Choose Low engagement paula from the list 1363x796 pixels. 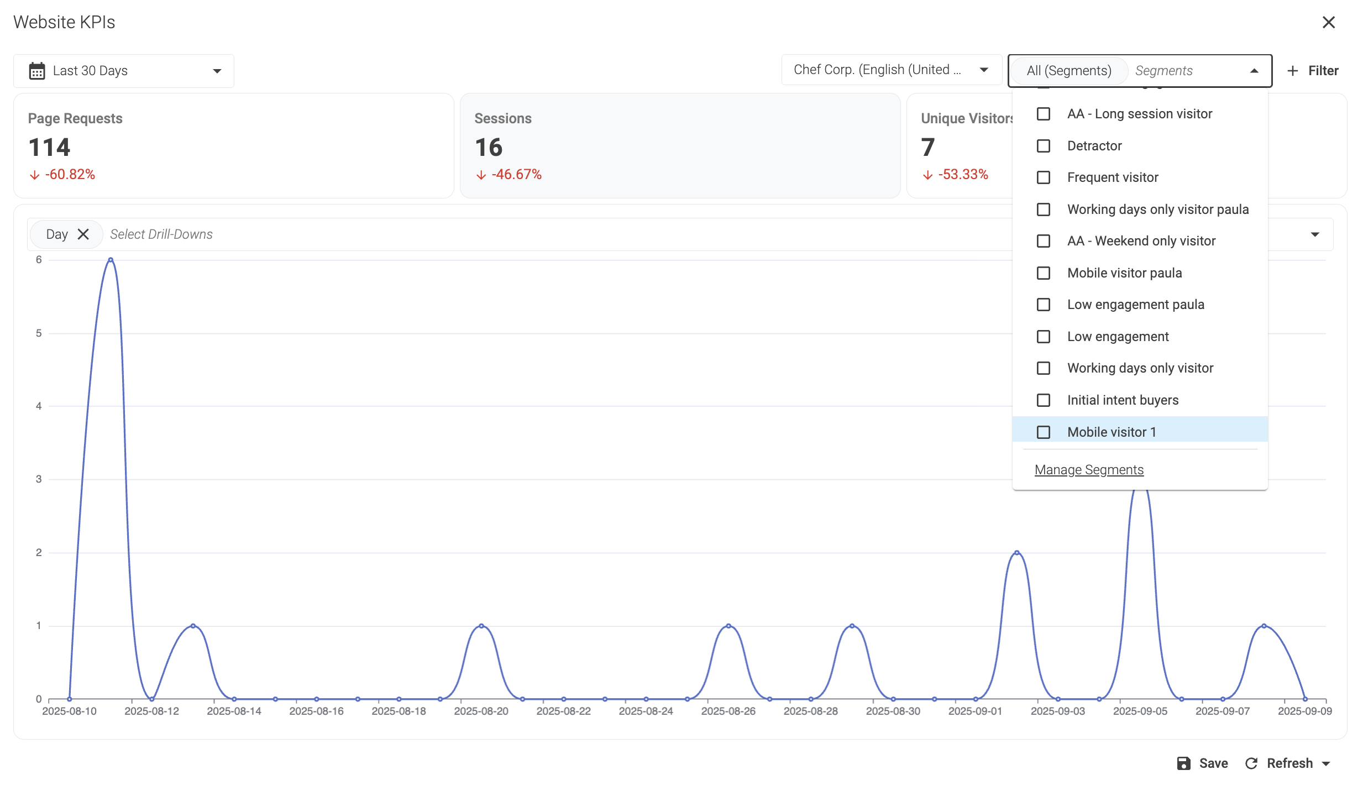[x=1135, y=305]
